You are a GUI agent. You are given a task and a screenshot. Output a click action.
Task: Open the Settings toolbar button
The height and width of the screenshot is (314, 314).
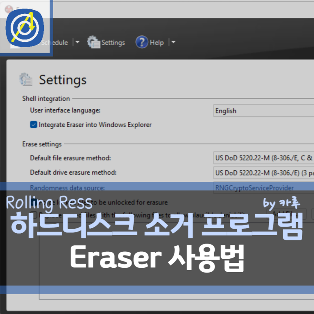tap(106, 42)
